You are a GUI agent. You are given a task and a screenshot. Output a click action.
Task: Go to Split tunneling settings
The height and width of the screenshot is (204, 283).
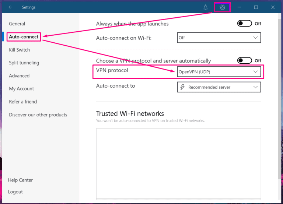(x=24, y=63)
